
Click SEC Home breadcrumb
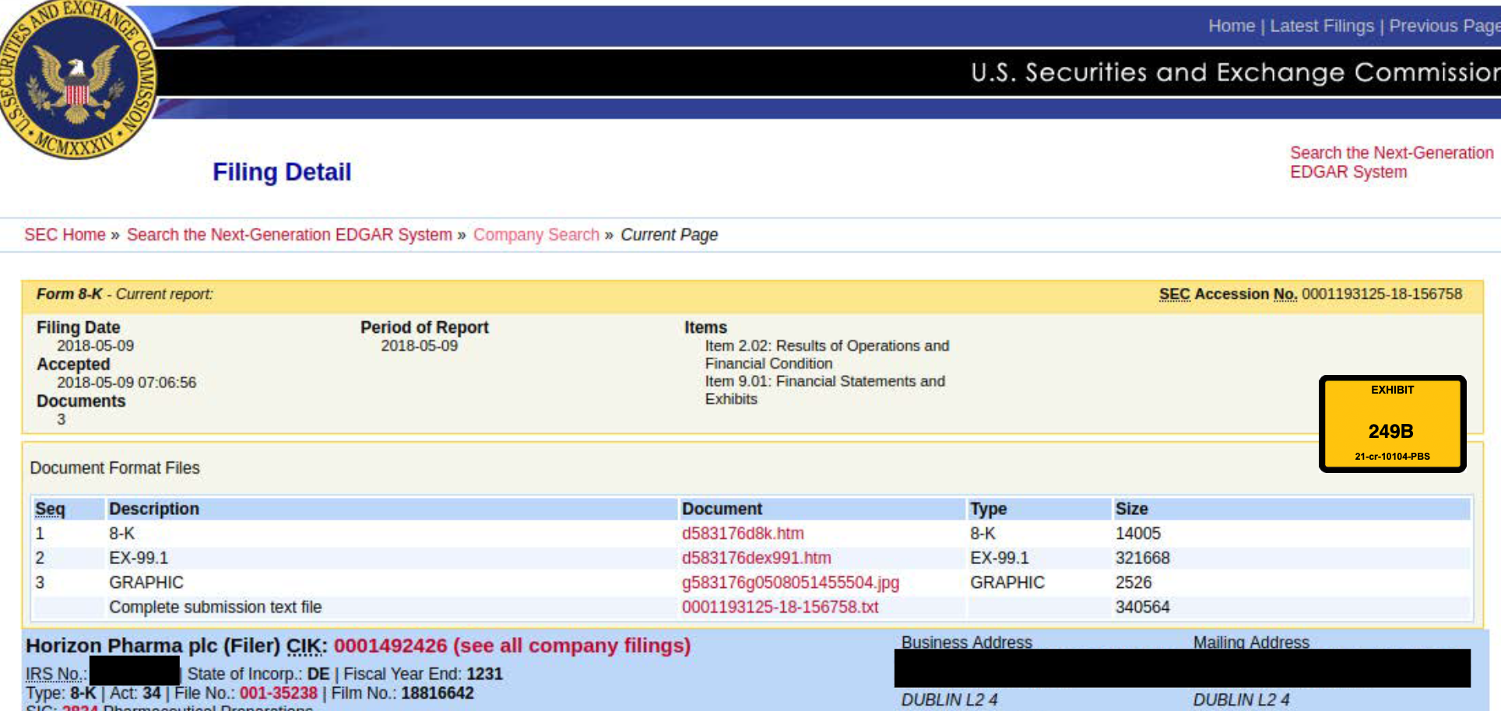[65, 235]
